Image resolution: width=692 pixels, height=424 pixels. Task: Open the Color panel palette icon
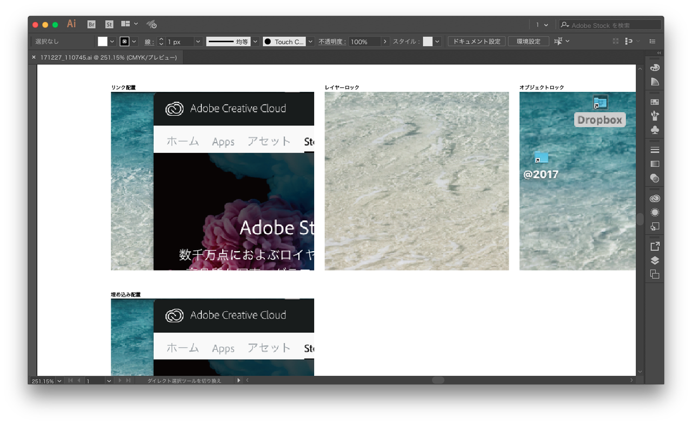pyautogui.click(x=655, y=68)
